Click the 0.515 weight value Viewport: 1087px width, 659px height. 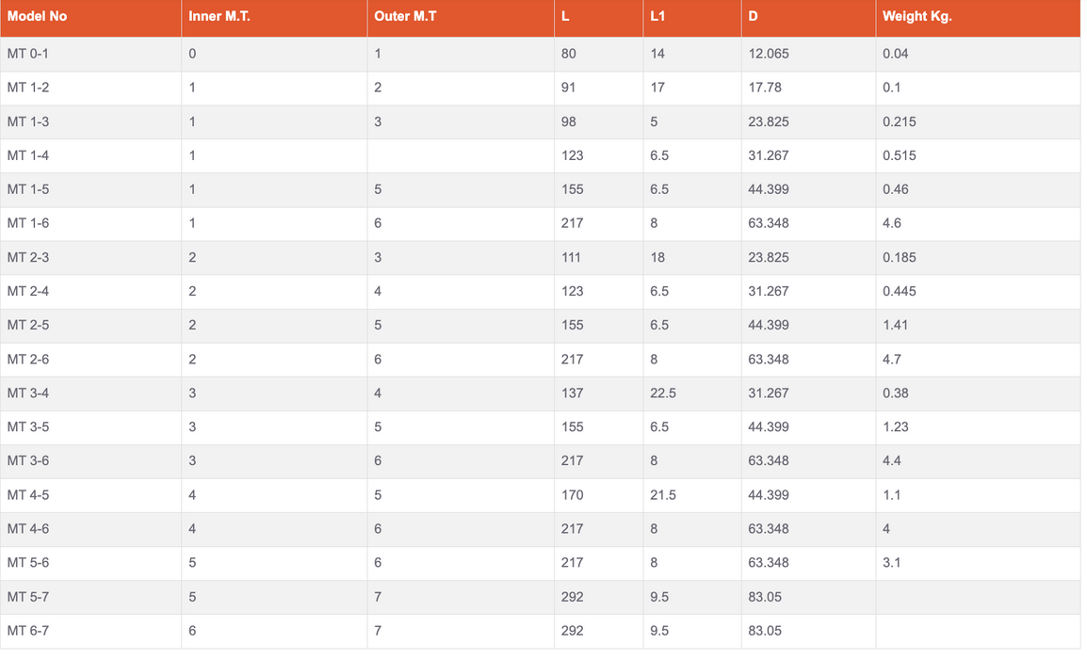point(899,155)
